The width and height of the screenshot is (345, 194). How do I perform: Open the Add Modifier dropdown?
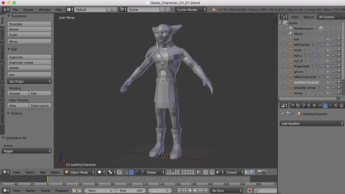312,124
